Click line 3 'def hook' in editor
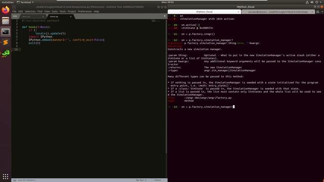 (36, 27)
